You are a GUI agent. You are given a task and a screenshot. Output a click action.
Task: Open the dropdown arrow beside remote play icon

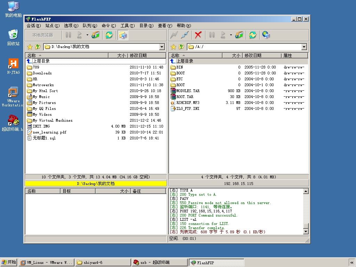click(231, 35)
